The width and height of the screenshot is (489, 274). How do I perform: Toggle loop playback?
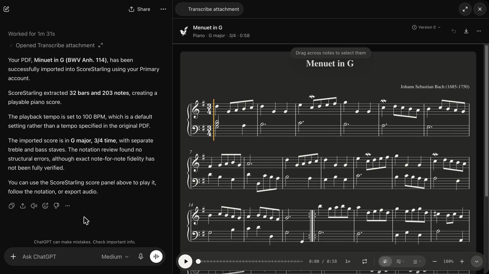pos(365,261)
